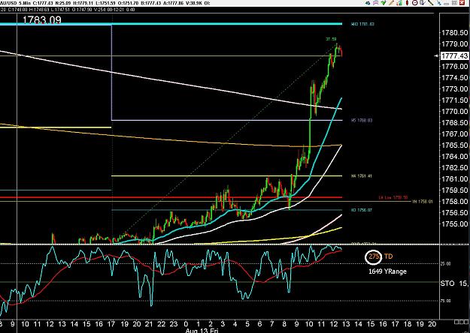Click the YH 1758.01 level label
The height and width of the screenshot is (333, 470).
point(423,202)
